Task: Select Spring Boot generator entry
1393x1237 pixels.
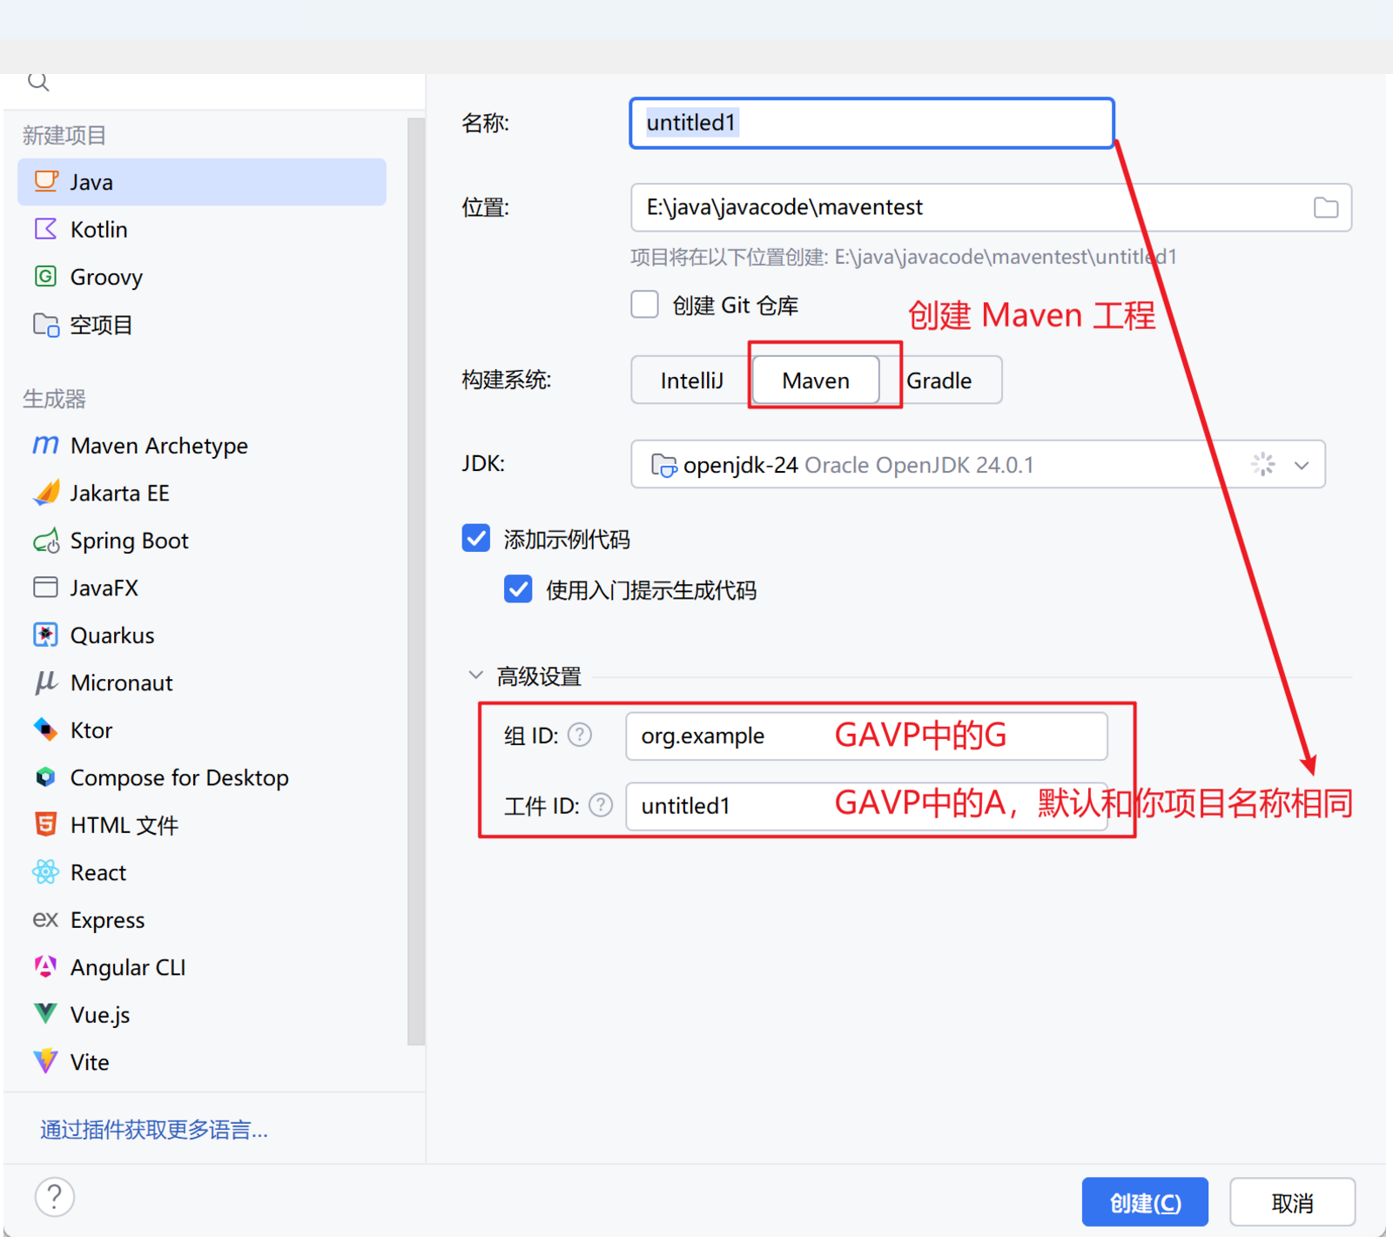Action: tap(202, 541)
